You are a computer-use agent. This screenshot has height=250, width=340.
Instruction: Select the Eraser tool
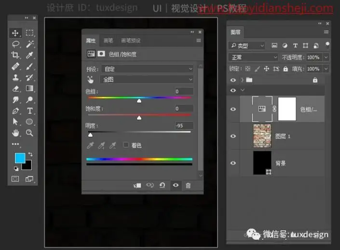click(x=15, y=88)
